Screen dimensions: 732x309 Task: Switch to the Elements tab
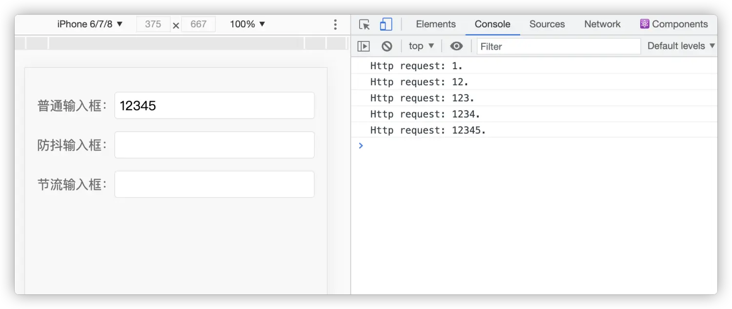coord(436,24)
